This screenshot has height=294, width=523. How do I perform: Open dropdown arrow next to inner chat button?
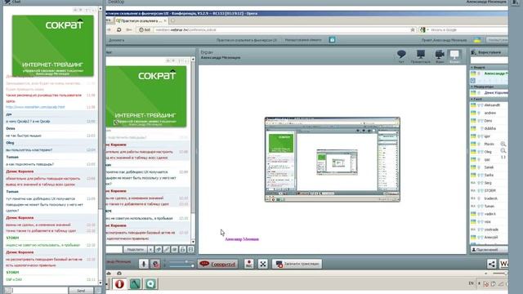150,249
